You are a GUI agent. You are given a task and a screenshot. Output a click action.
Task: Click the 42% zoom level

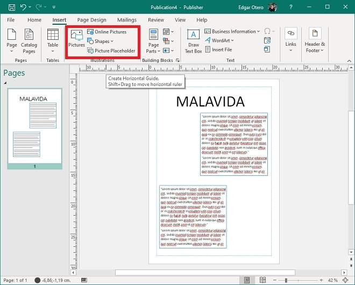click(332, 280)
